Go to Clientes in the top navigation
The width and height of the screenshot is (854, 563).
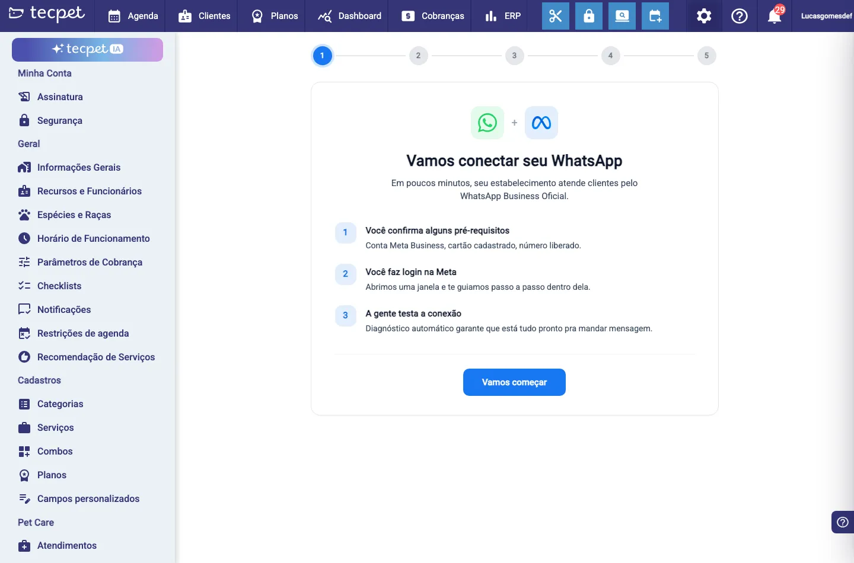pyautogui.click(x=205, y=16)
